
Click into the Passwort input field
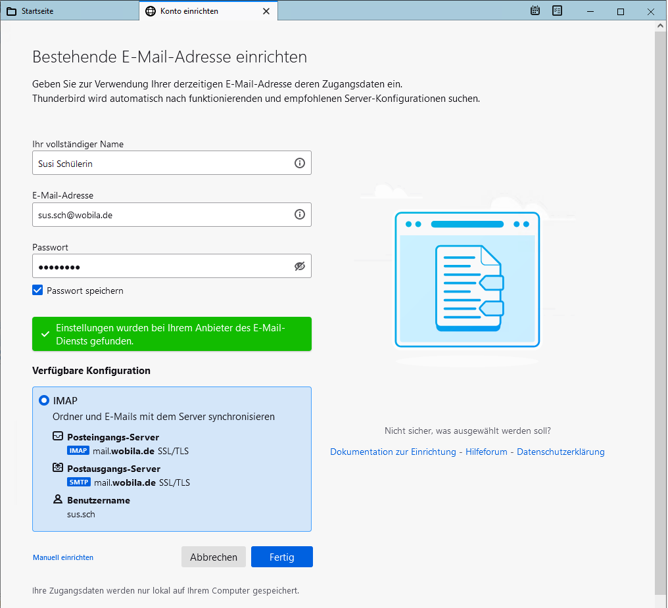(x=161, y=266)
